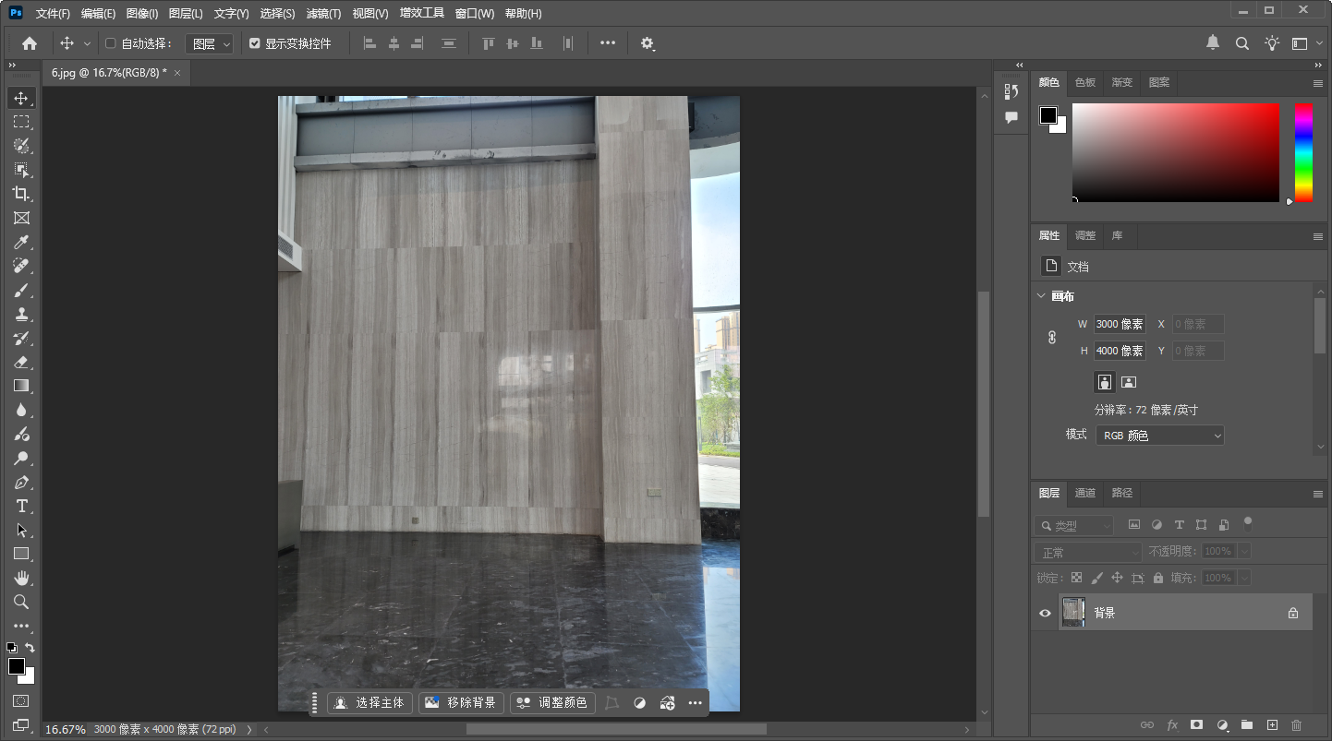Hide the 背景 layer visibility

tap(1045, 612)
